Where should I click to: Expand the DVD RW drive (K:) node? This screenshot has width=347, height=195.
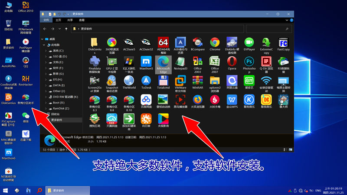coord(46,97)
